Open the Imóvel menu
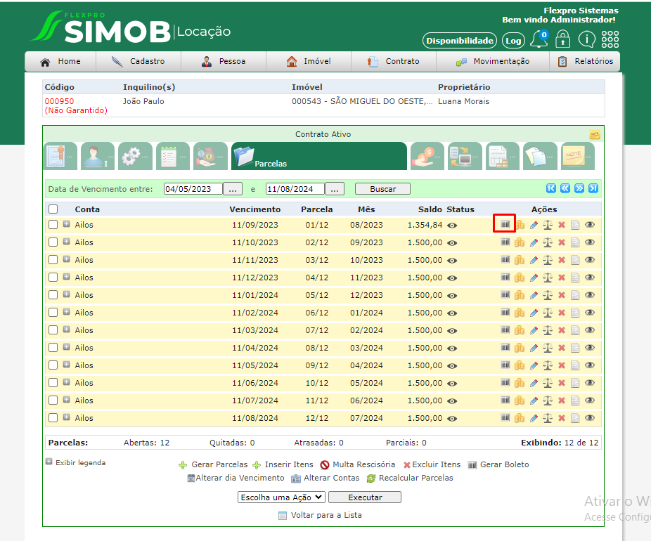This screenshot has width=651, height=541. (309, 61)
